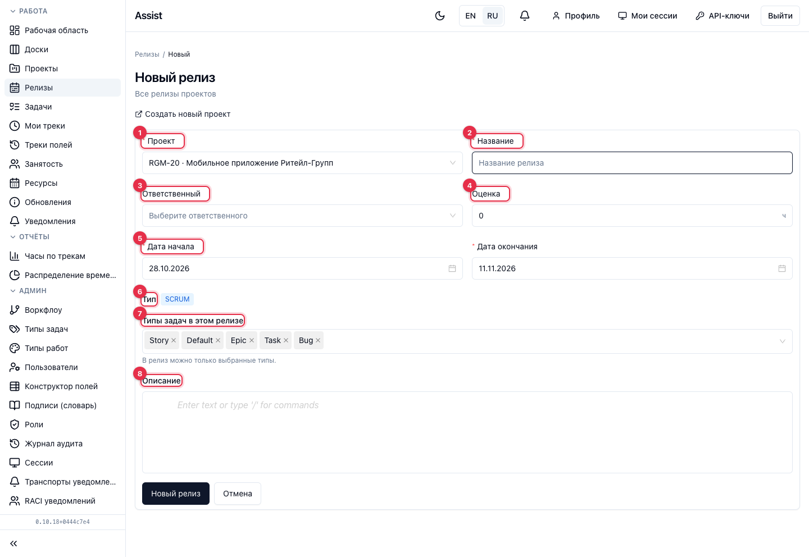Click the Обновления info icon

tap(15, 202)
